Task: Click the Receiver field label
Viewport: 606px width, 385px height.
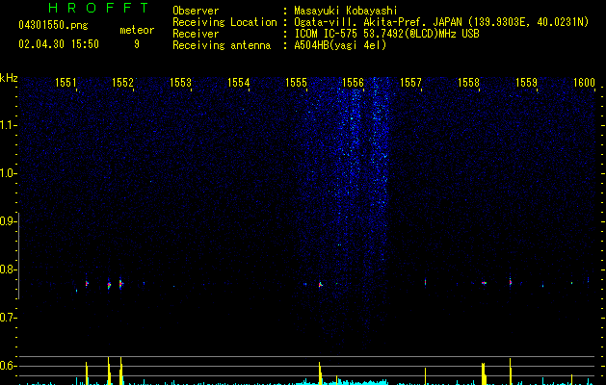Action: tap(196, 34)
